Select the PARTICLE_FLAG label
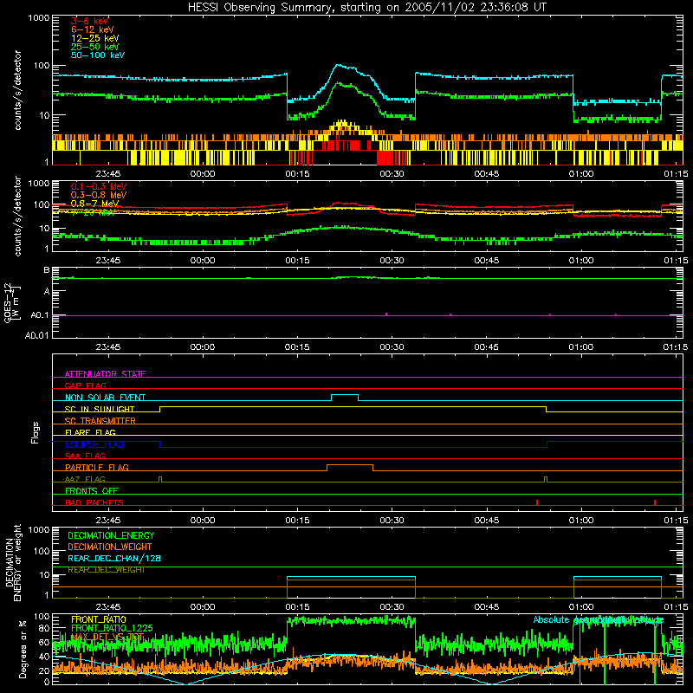The width and height of the screenshot is (693, 693). pyautogui.click(x=97, y=467)
